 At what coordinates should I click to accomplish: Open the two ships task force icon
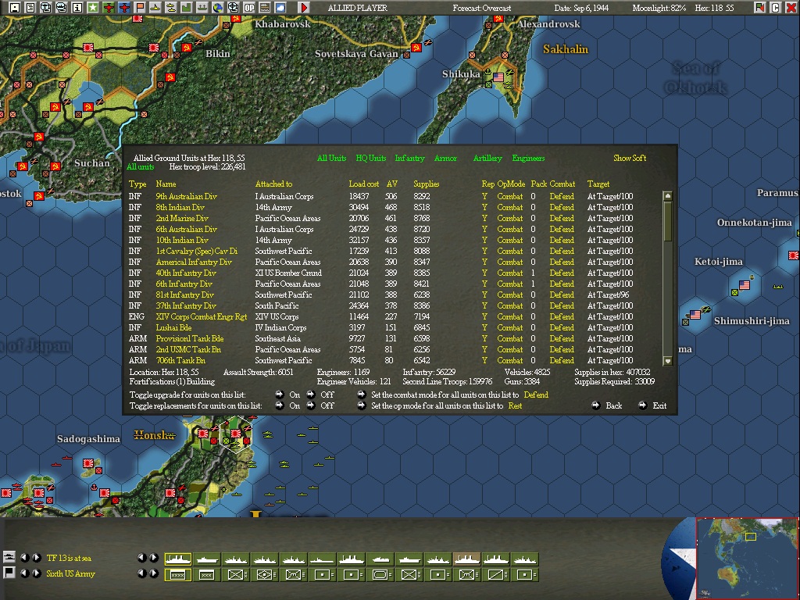(171, 7)
